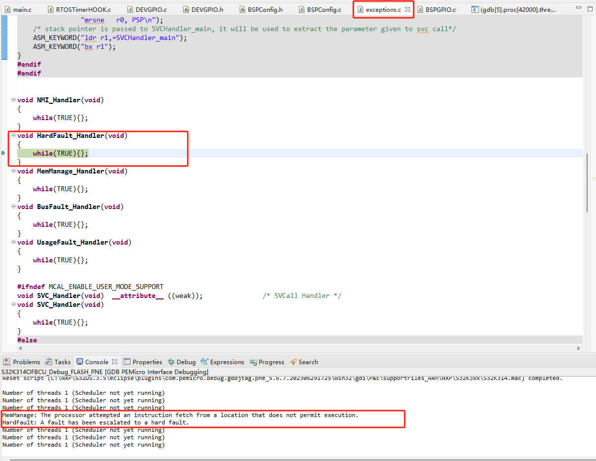
Task: Click the instruction pointer arrow in the gutter
Action: click(3, 153)
